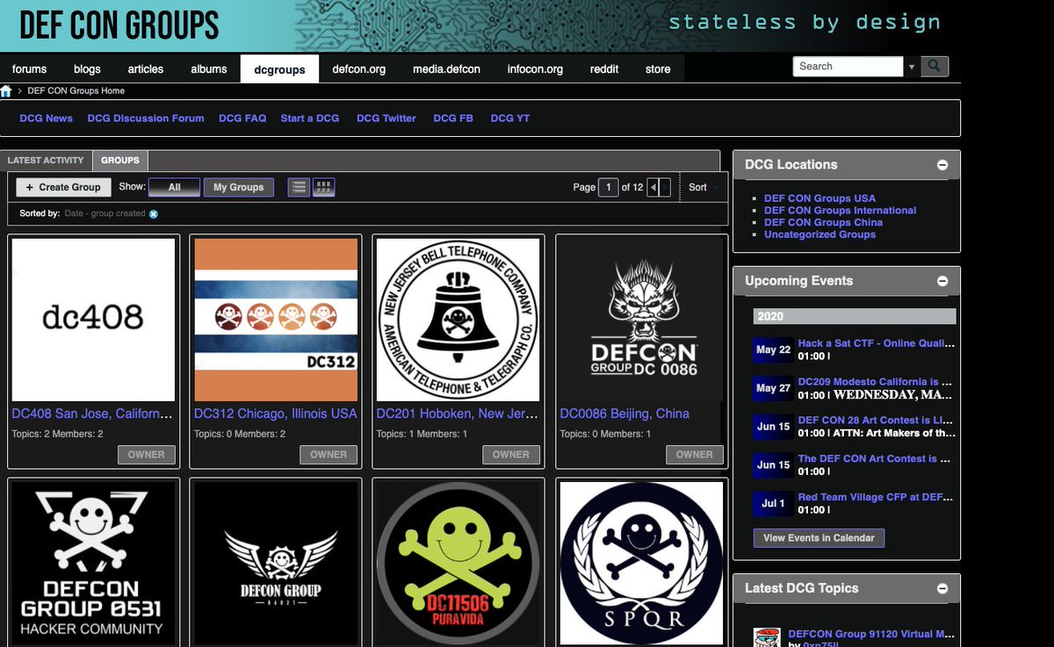This screenshot has height=647, width=1054.
Task: Click the dc408 group thumbnail
Action: (93, 320)
